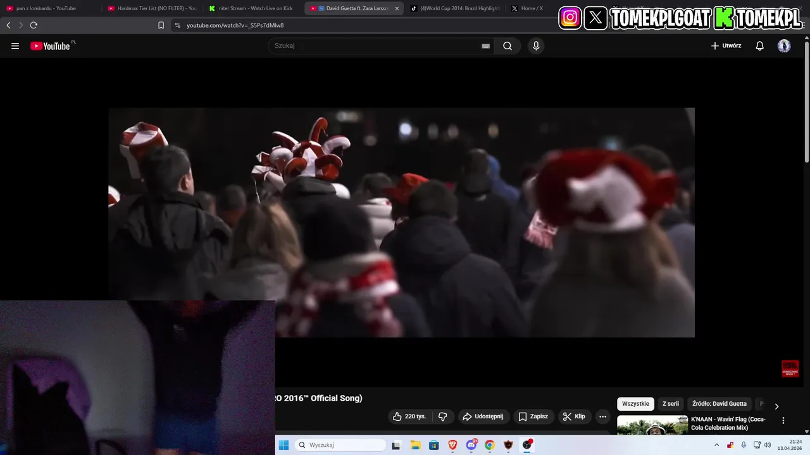Click microphone icon in system tray

coord(744,445)
